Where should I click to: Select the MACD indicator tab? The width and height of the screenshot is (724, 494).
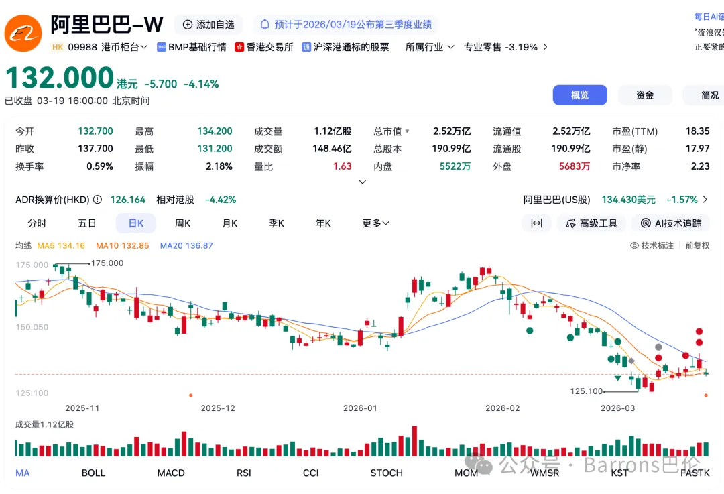point(171,473)
